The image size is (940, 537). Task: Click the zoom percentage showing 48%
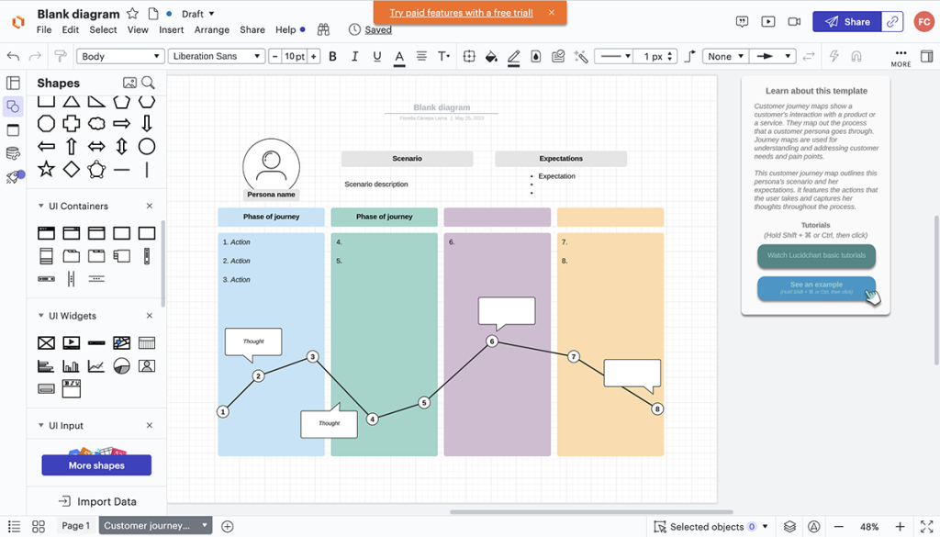pyautogui.click(x=867, y=526)
